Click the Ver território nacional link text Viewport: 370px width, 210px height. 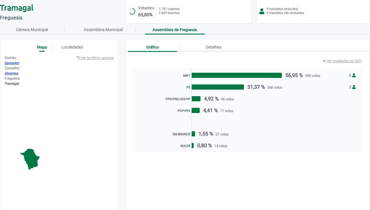click(97, 58)
